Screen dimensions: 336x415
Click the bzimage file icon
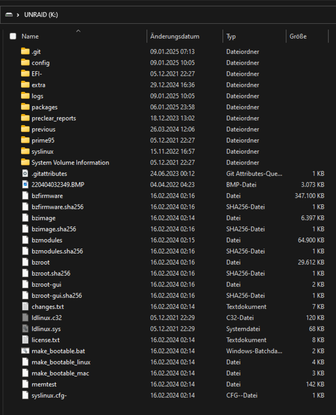tap(25, 218)
